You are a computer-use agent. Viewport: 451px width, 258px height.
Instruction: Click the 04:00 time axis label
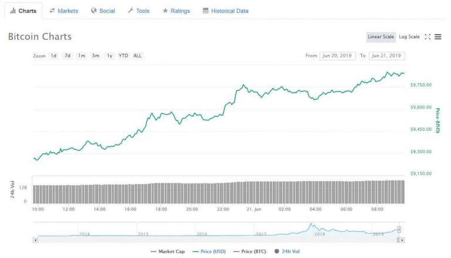315,209
